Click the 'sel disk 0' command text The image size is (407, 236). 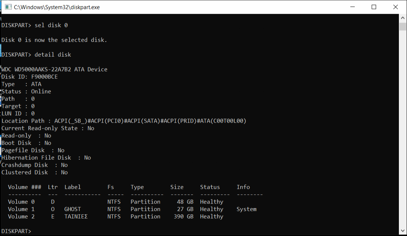(51, 25)
